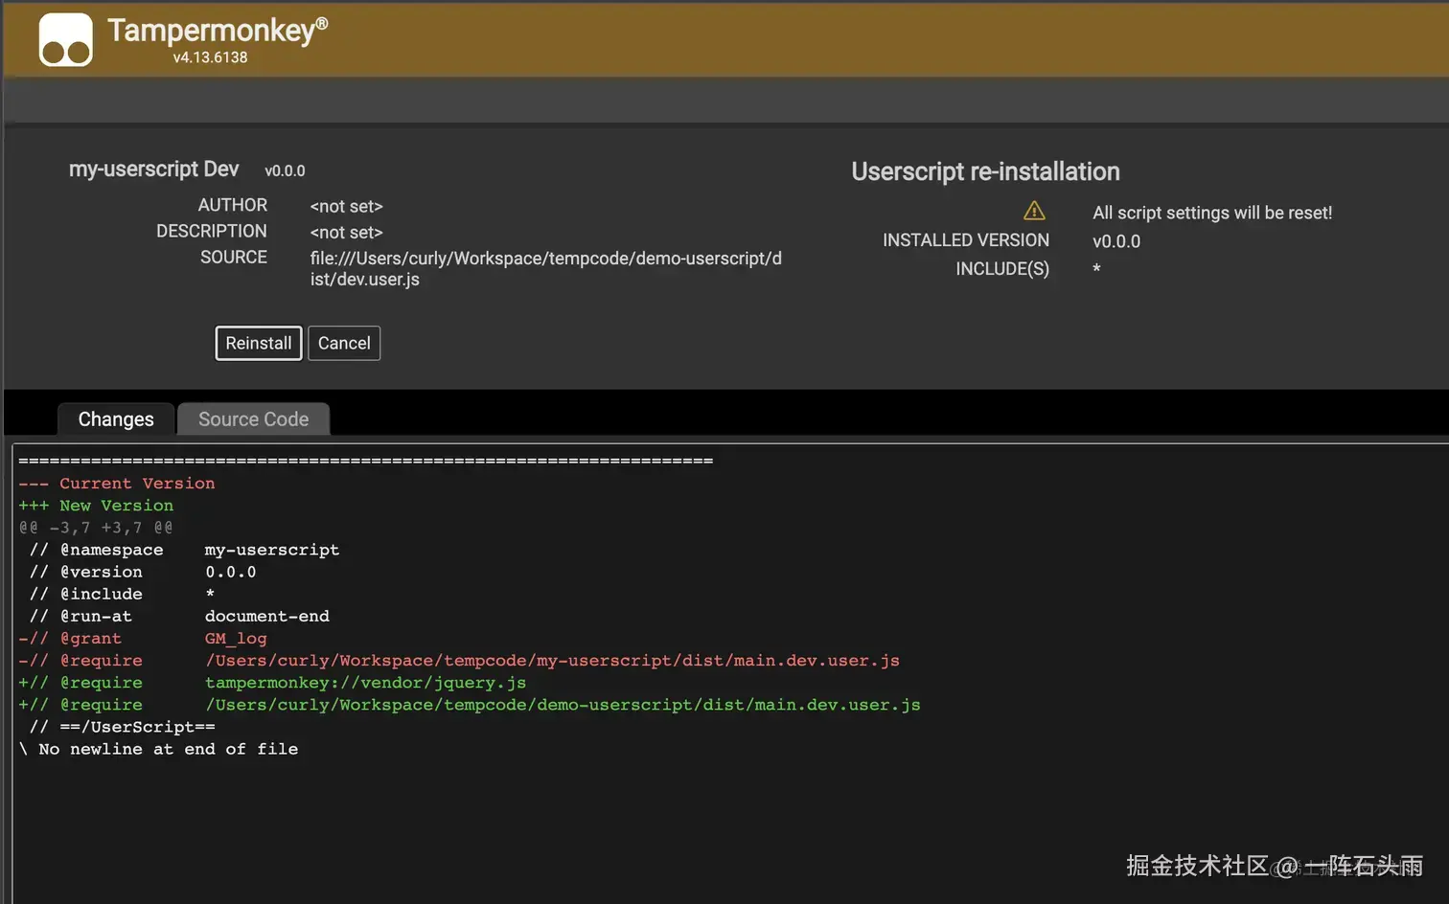The image size is (1449, 904).
Task: Click the Tampermonkey title text in header
Action: point(218,30)
